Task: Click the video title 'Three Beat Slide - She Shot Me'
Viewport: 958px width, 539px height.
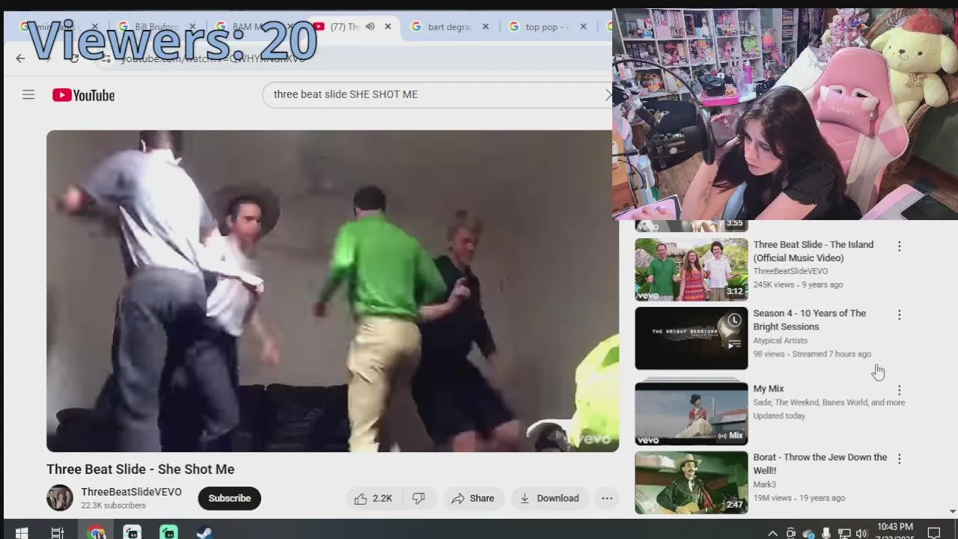Action: pyautogui.click(x=140, y=469)
